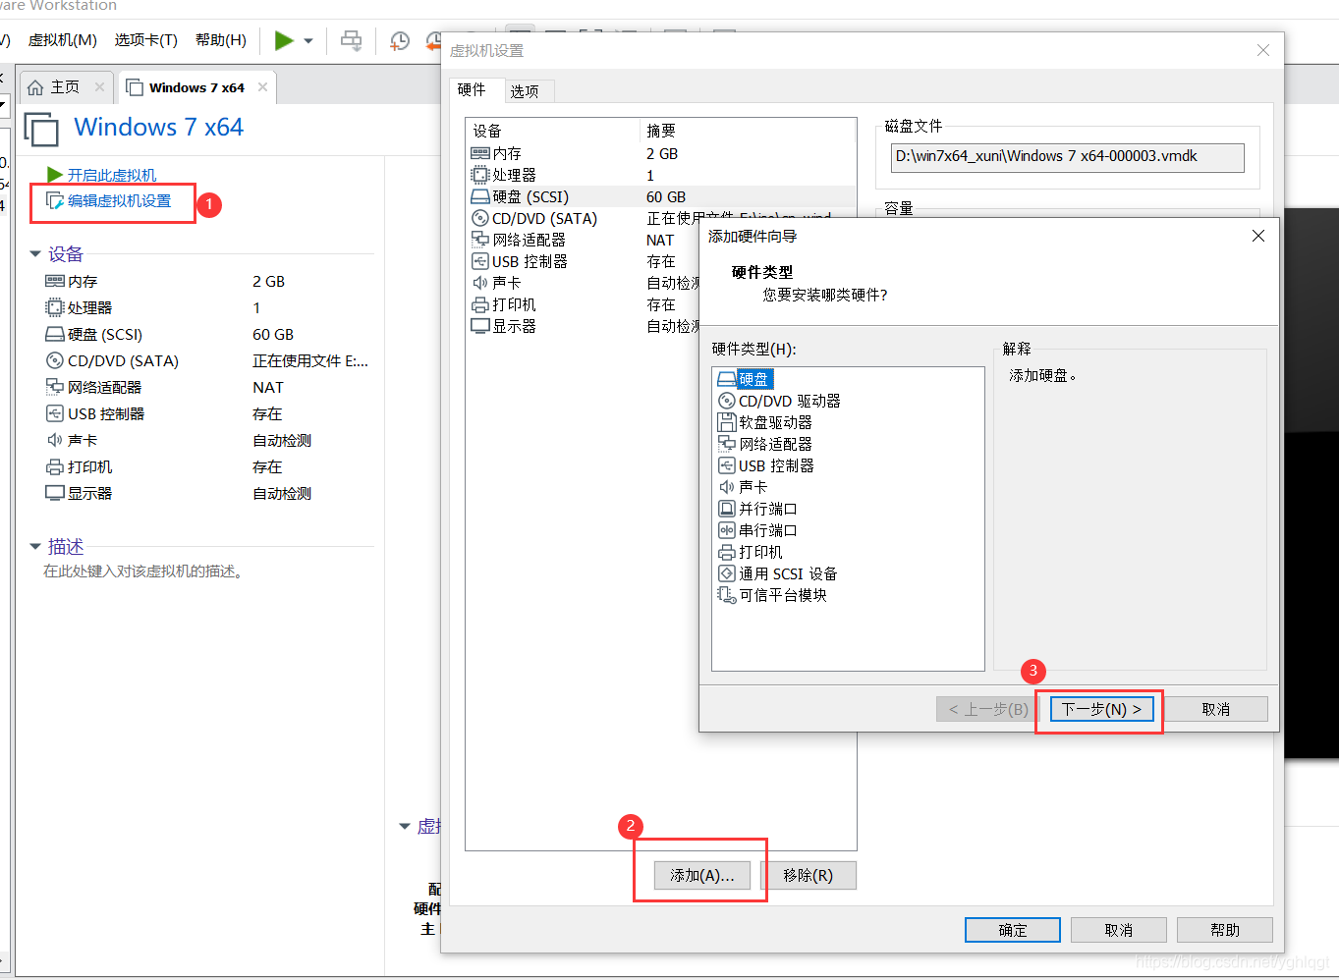The image size is (1339, 980).
Task: Click the disk file path field
Action: click(x=1067, y=157)
